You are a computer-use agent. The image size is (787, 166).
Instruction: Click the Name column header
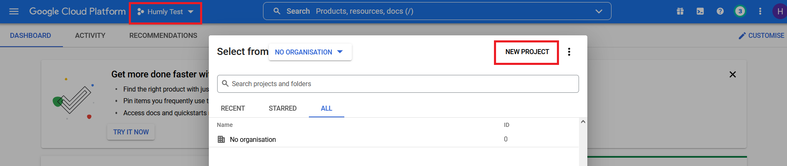pos(225,125)
